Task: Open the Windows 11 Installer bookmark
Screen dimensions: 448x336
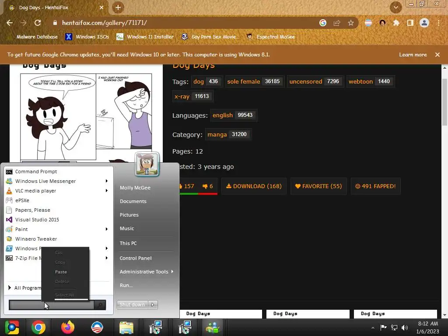Action: (145, 37)
